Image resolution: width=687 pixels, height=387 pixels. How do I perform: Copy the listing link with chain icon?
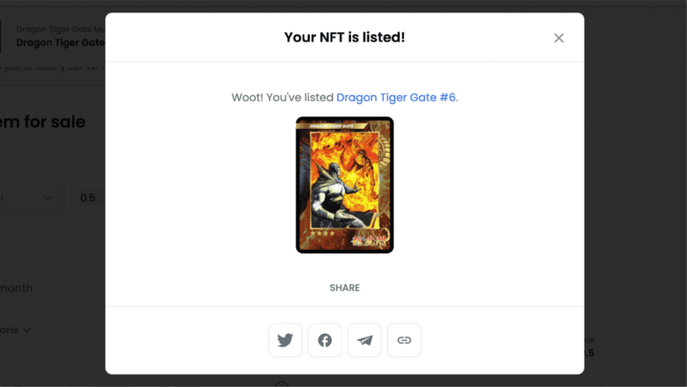[x=404, y=340]
